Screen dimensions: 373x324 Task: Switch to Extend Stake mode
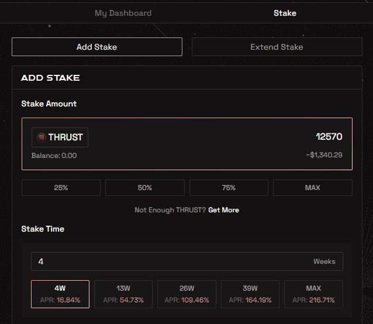coord(277,47)
